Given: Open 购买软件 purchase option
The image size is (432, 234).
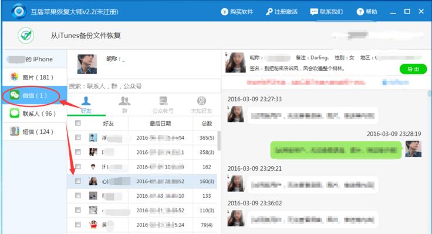Looking at the screenshot, I should pyautogui.click(x=237, y=12).
